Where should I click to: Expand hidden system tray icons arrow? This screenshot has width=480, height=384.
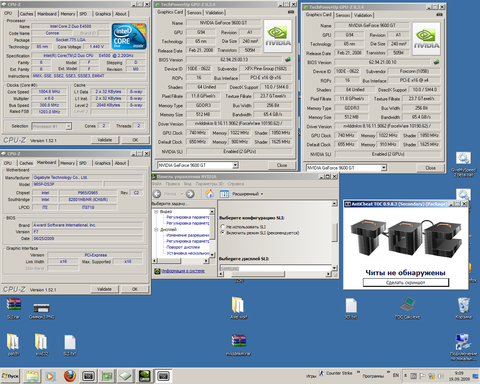coord(405,375)
